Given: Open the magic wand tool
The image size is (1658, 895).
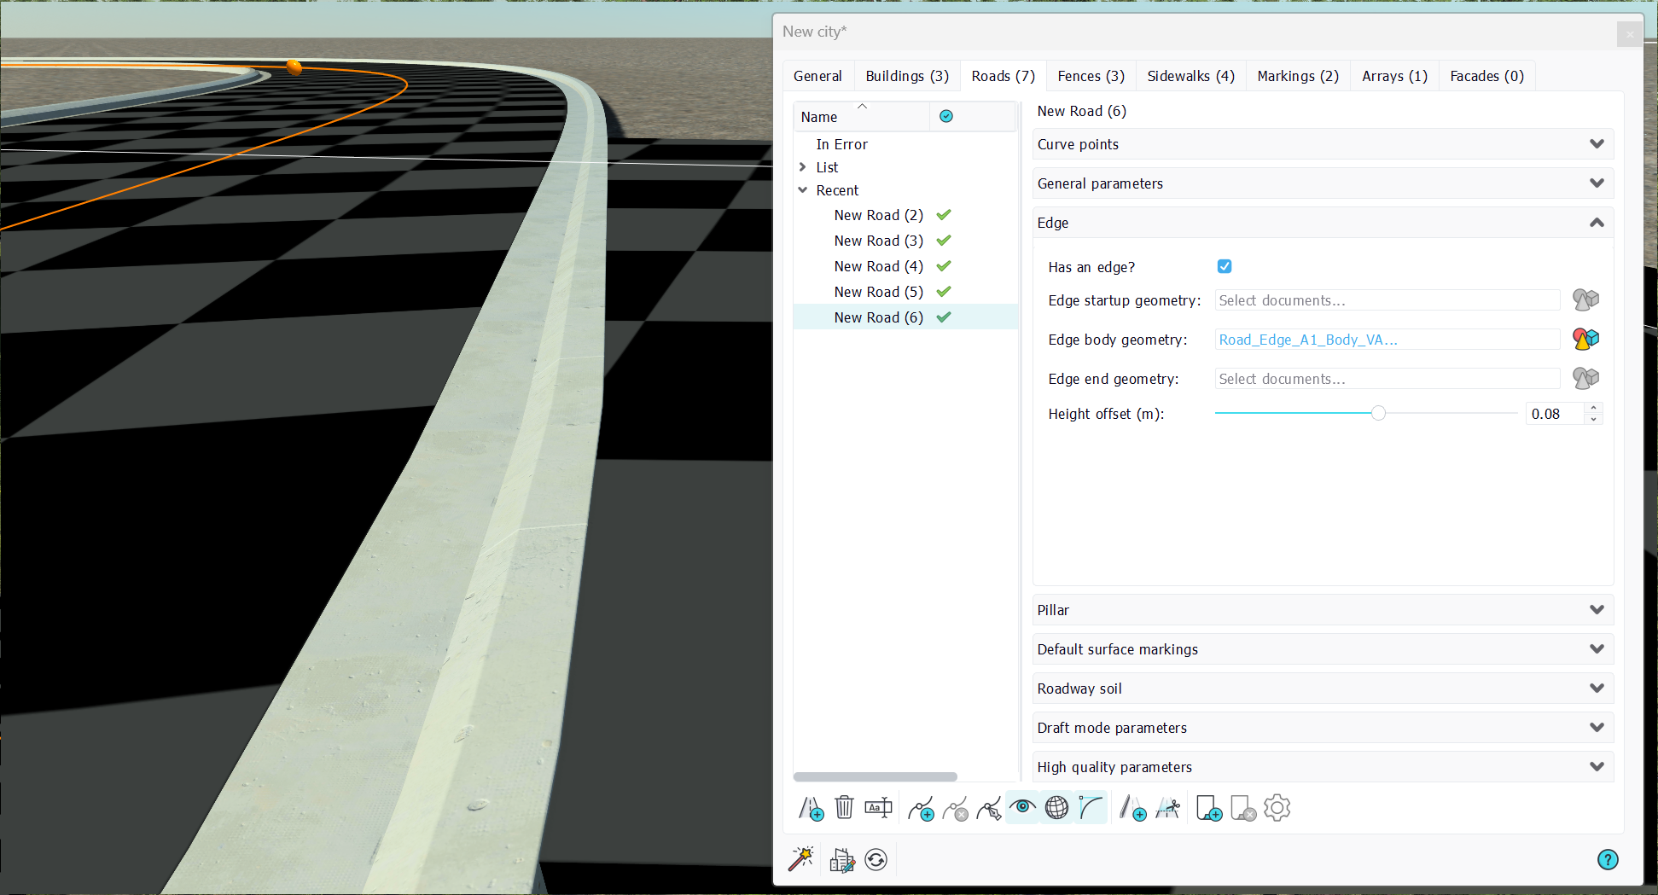Looking at the screenshot, I should coord(800,859).
